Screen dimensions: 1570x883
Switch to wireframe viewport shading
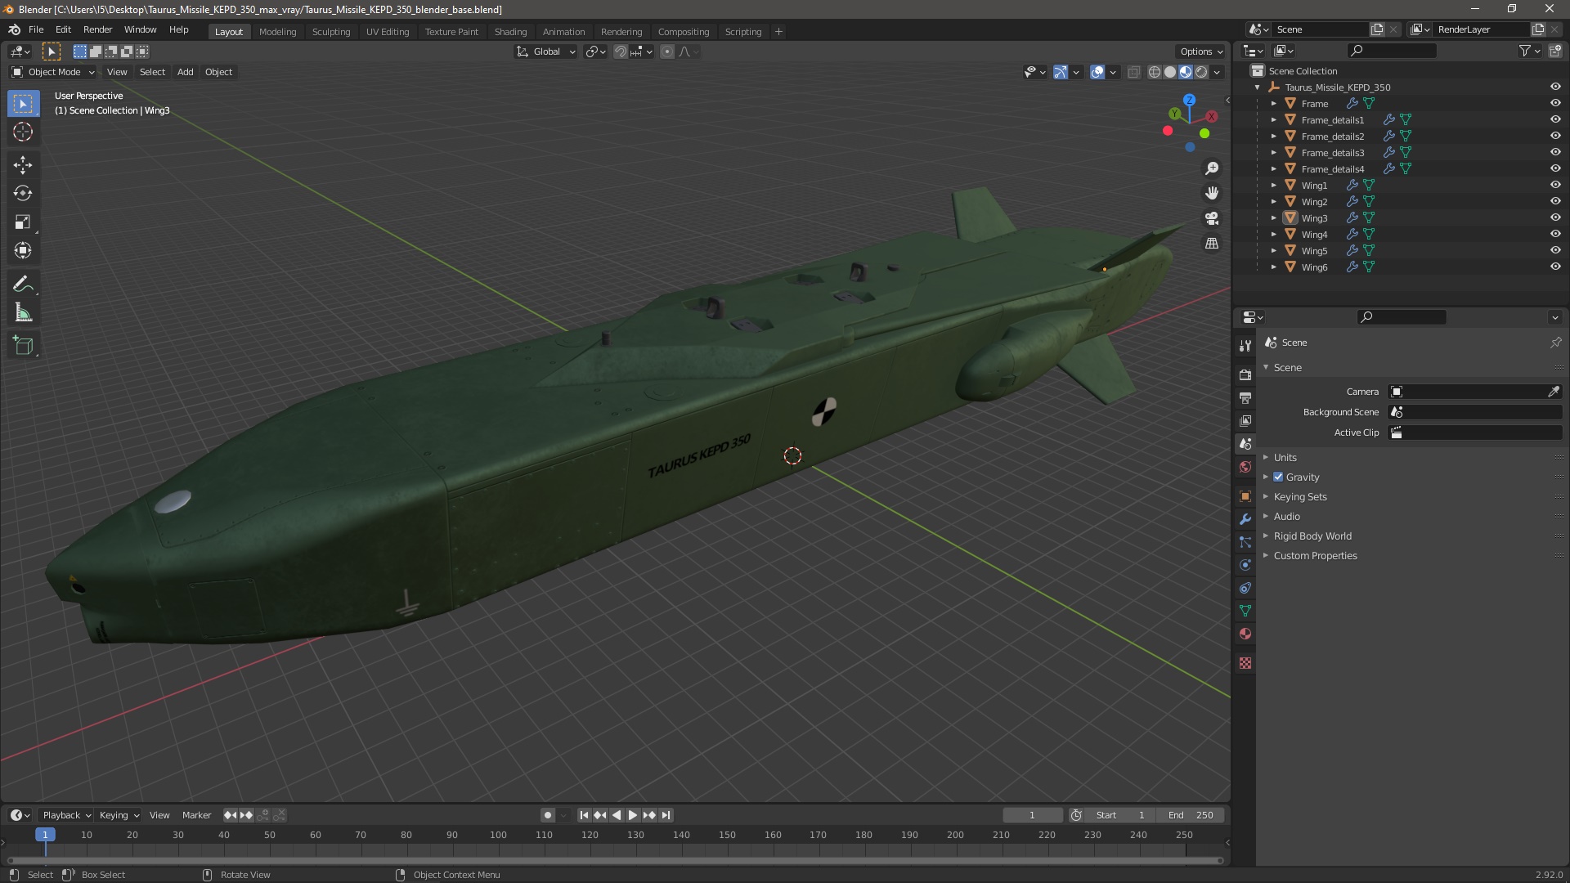click(1155, 72)
